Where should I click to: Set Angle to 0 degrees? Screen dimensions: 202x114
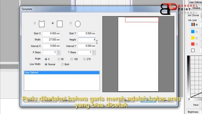pos(46,59)
